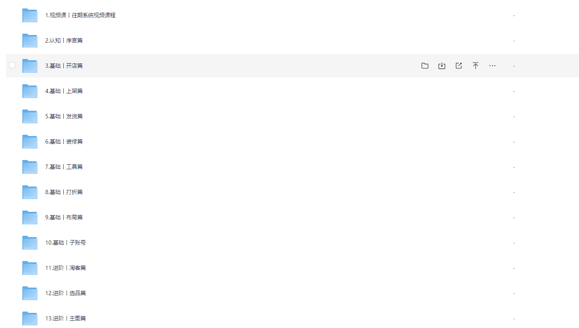Open the 13.进阶丨主图篇 folder
The height and width of the screenshot is (328, 579).
click(65, 318)
